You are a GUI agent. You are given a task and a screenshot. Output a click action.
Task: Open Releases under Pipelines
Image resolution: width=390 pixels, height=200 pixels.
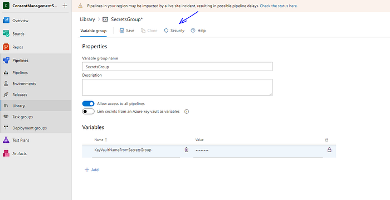(19, 95)
